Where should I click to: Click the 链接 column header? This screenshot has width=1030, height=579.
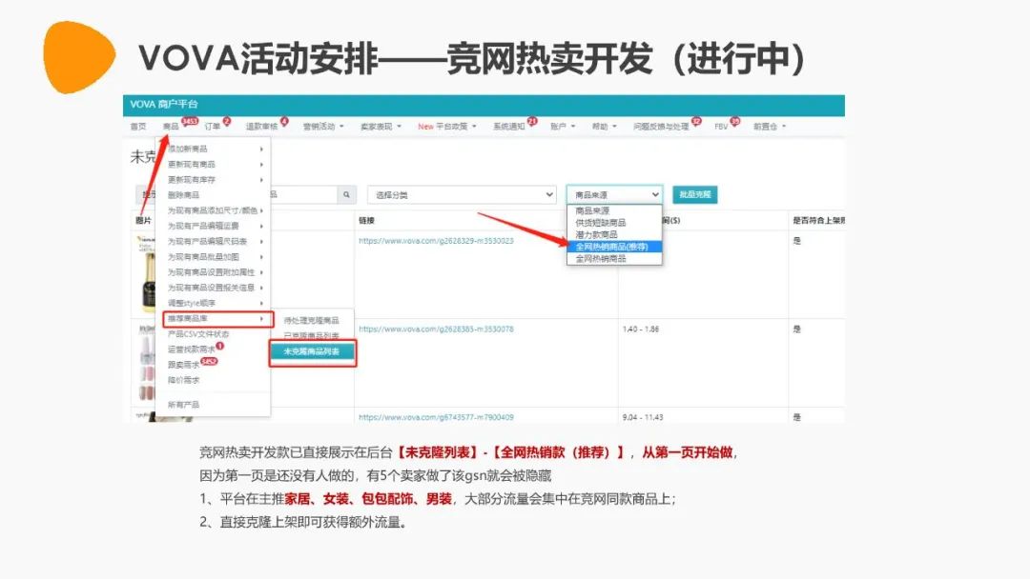click(366, 220)
